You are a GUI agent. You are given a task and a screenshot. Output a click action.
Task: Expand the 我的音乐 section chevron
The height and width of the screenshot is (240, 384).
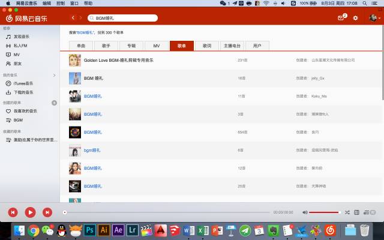(x=54, y=75)
